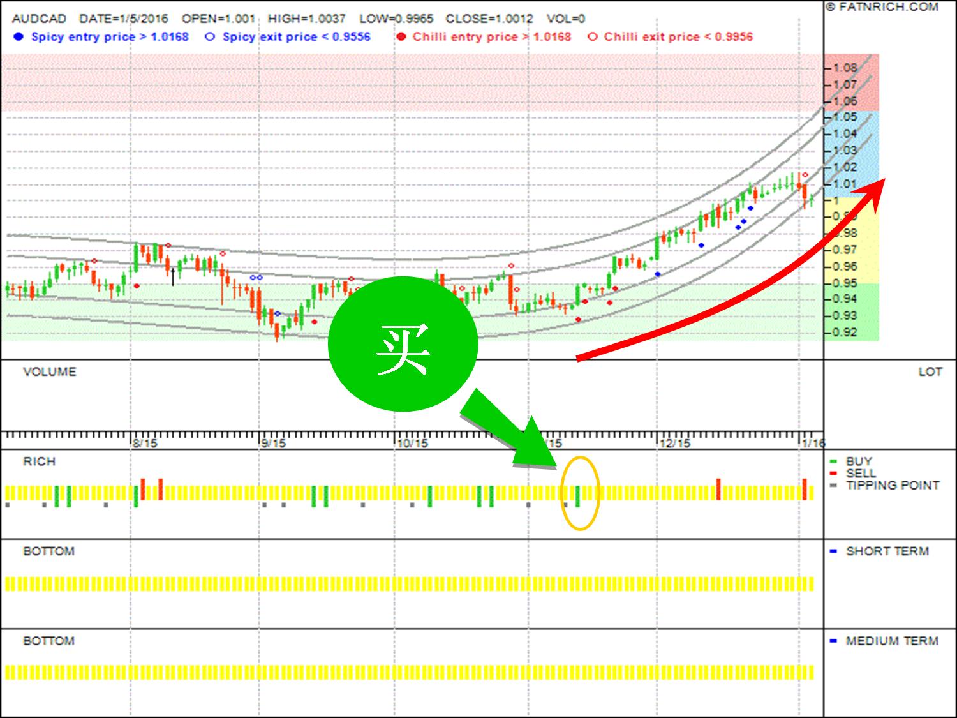
Task: Click the BOTTOM label in the medium-term panel
Action: pos(49,641)
